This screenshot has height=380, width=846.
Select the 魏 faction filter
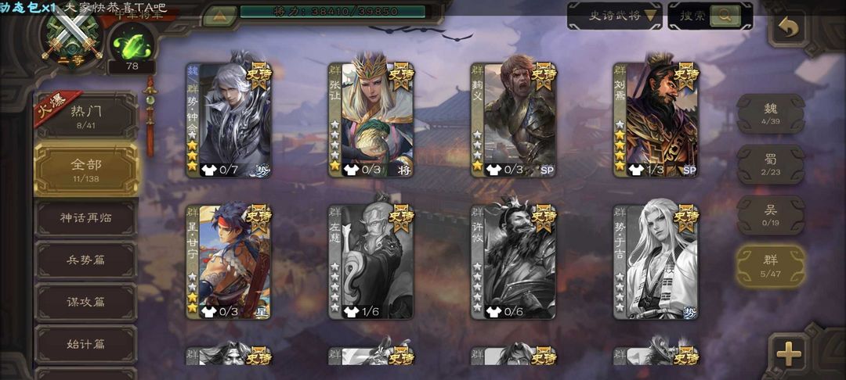[x=771, y=114]
